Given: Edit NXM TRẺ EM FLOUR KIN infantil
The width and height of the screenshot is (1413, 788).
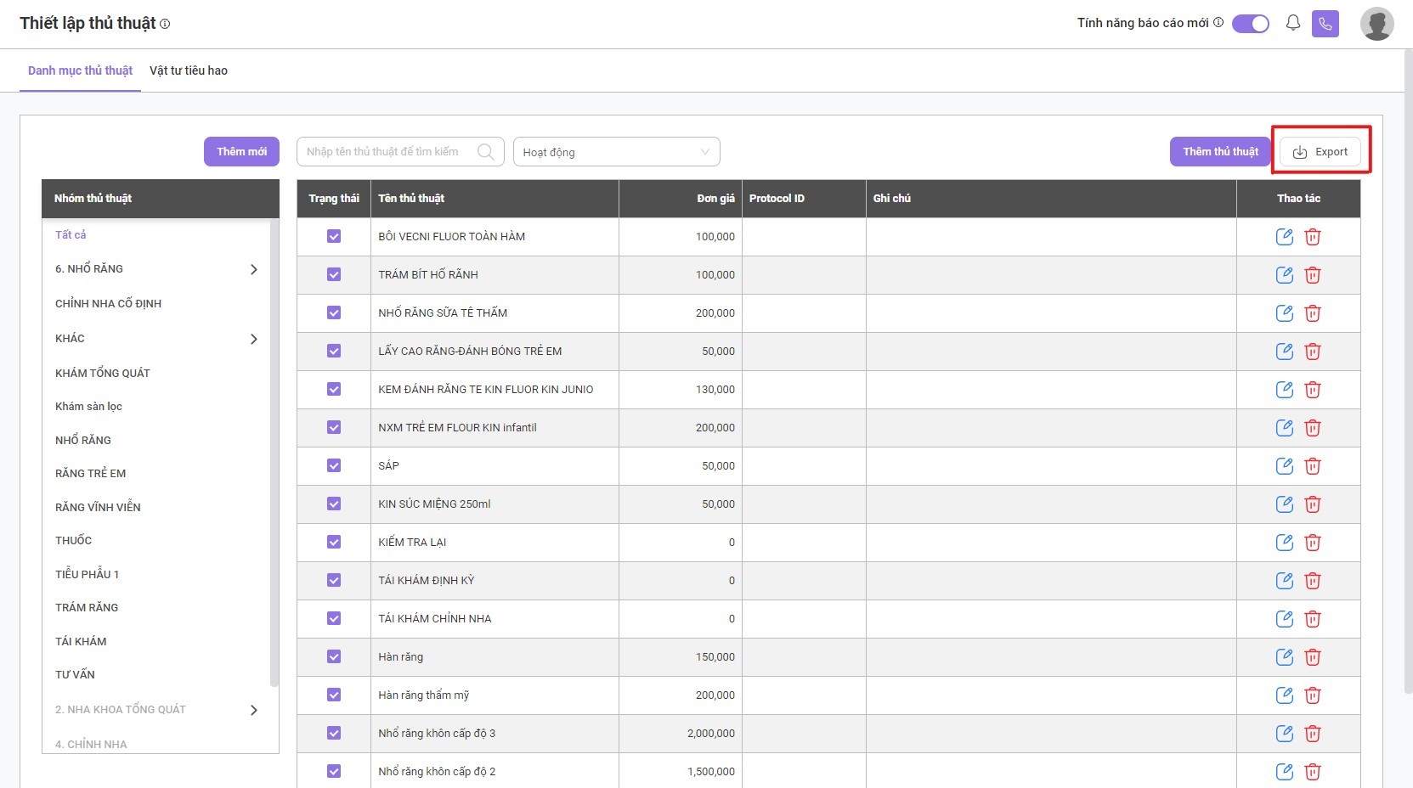Looking at the screenshot, I should pyautogui.click(x=1284, y=428).
